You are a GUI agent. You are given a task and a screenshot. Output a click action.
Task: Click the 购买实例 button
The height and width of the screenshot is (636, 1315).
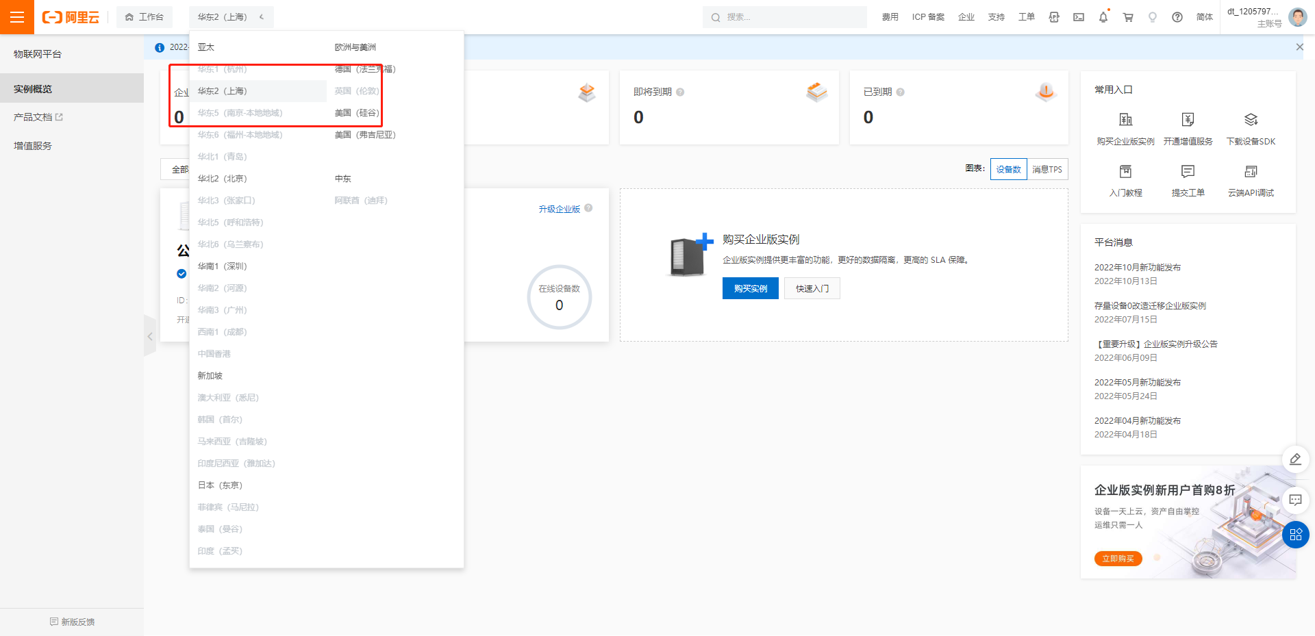[x=751, y=288]
